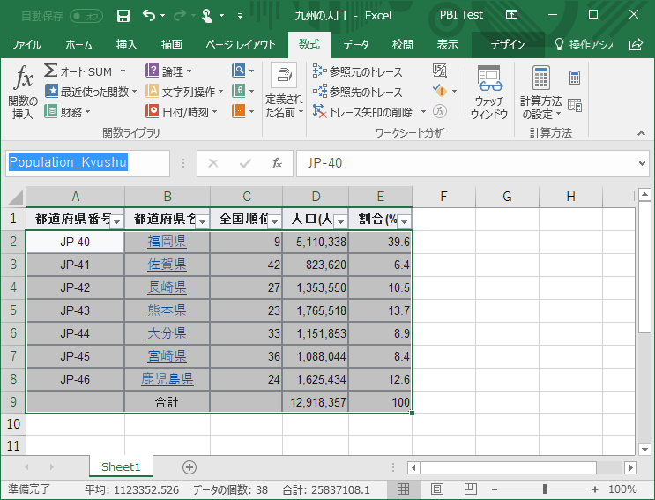The image size is (655, 500).
Task: Click the zoom in plus button
Action: pos(595,489)
